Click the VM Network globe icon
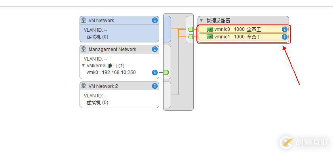This screenshot has width=333, height=154. coord(84,21)
